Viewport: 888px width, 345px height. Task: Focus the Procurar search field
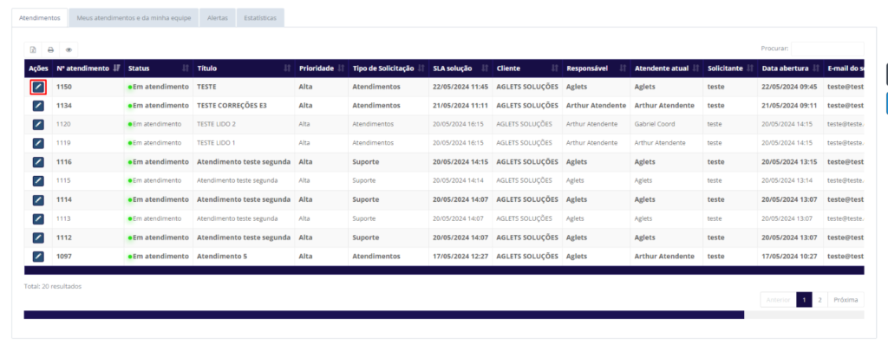click(827, 49)
